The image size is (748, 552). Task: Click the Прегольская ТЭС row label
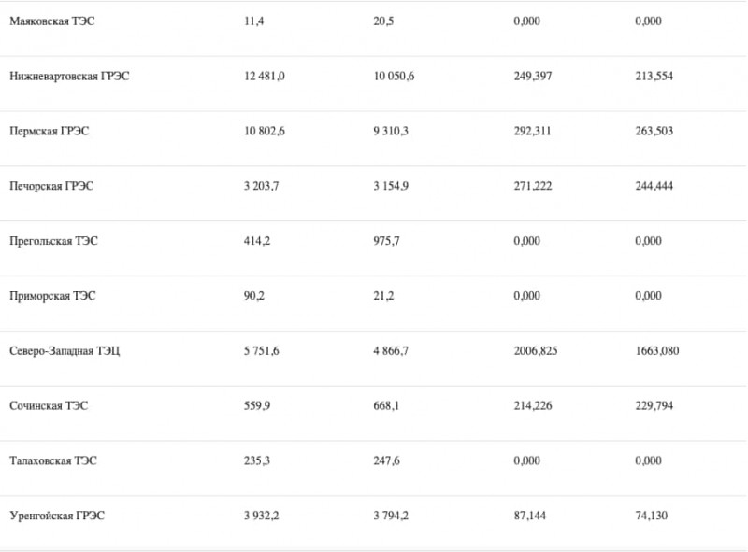53,242
